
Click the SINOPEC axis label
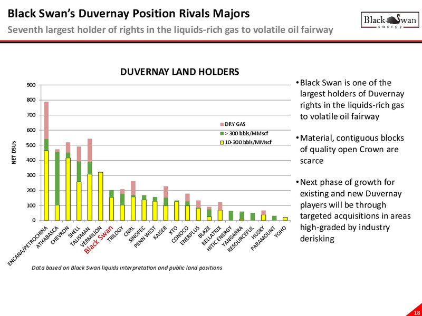(137, 234)
